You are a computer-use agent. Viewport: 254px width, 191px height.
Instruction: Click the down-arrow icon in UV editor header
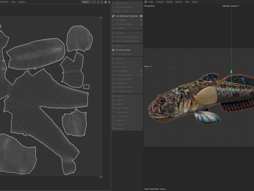[109, 2]
